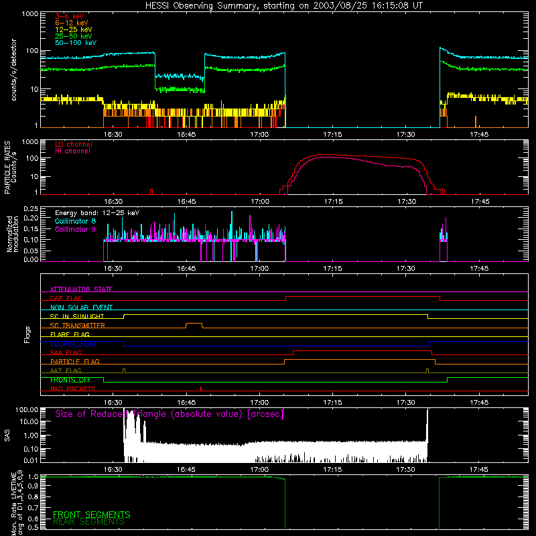The height and width of the screenshot is (536, 536).
Task: Click the 0.15 tick on modulation axis
Action: pos(31,228)
